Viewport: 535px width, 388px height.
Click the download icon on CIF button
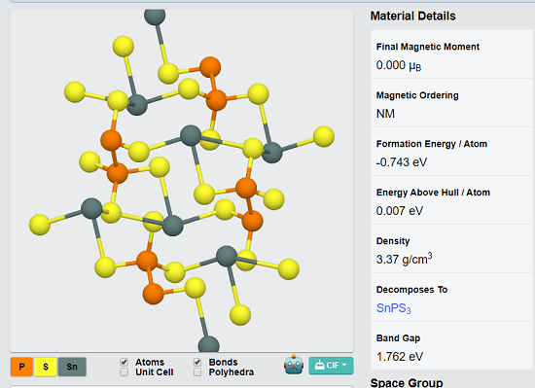point(319,366)
